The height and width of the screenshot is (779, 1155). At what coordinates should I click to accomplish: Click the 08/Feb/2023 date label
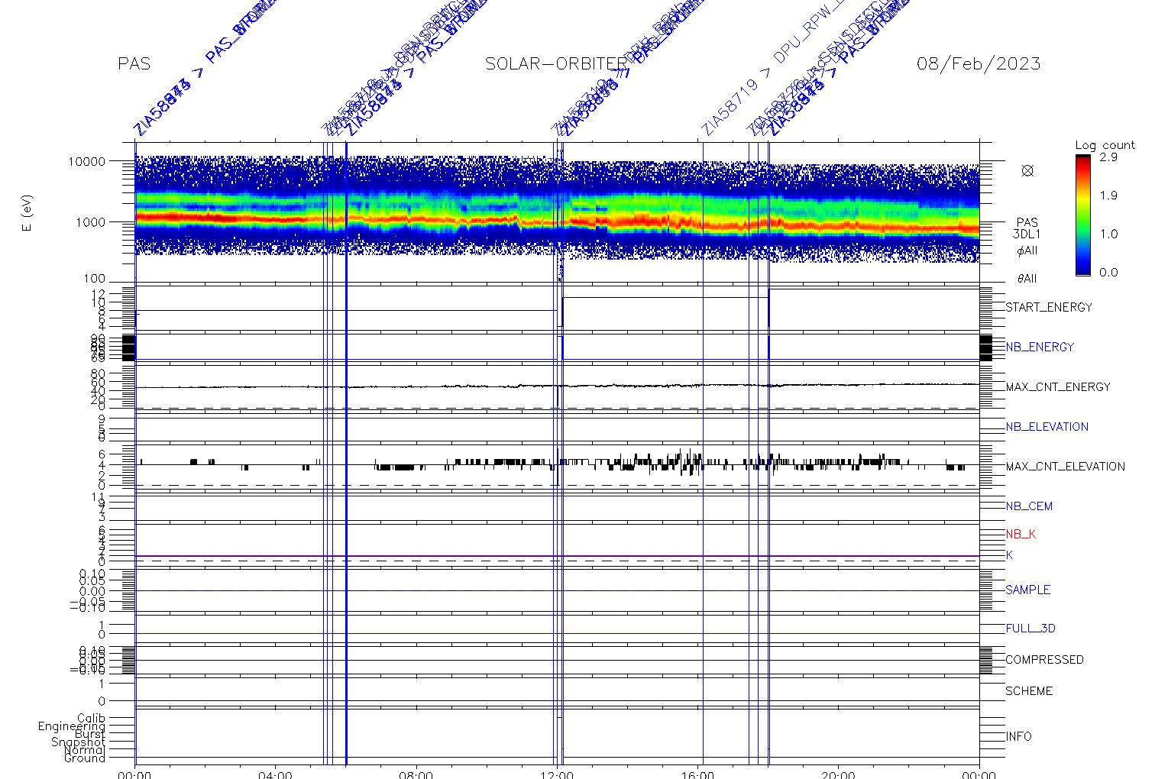[x=979, y=63]
